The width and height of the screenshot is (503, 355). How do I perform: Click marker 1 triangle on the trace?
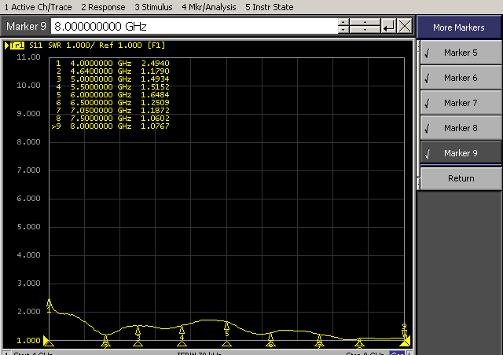point(49,302)
